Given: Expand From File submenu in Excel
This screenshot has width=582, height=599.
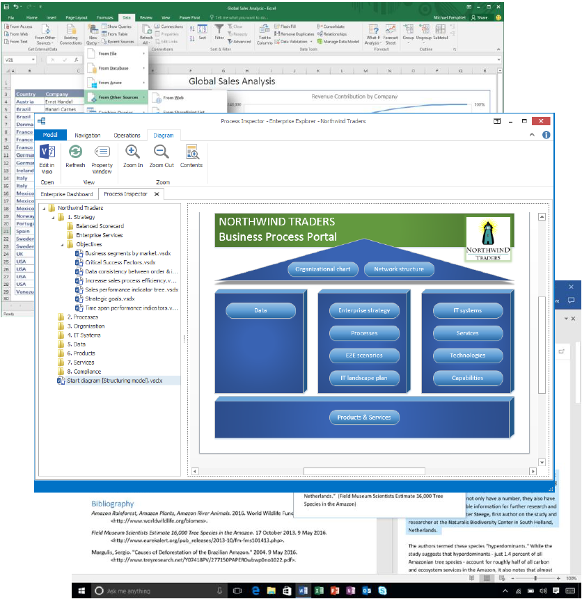Looking at the screenshot, I should (x=144, y=54).
